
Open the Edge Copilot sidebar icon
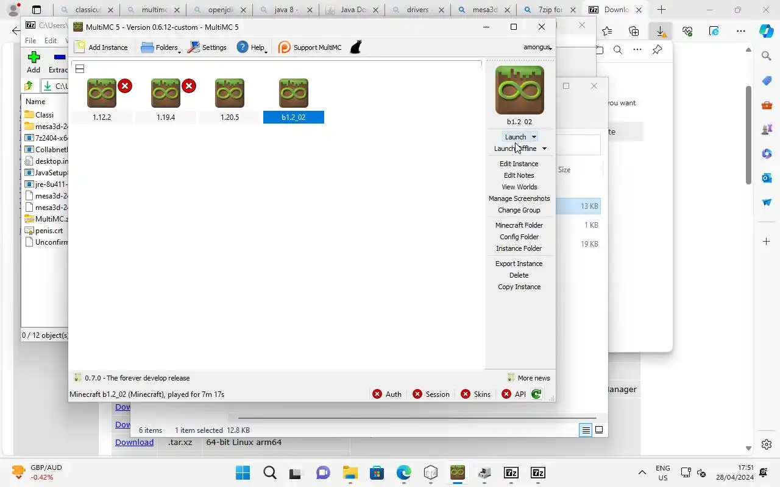(767, 31)
